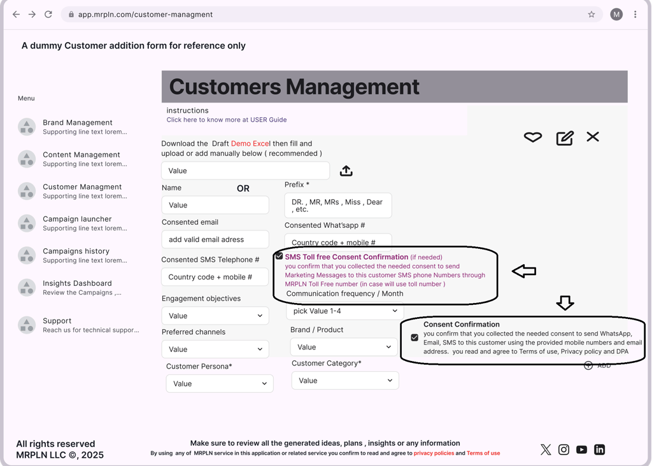Focus the Consented SMS Telephone field
The height and width of the screenshot is (466, 652).
[x=215, y=278]
